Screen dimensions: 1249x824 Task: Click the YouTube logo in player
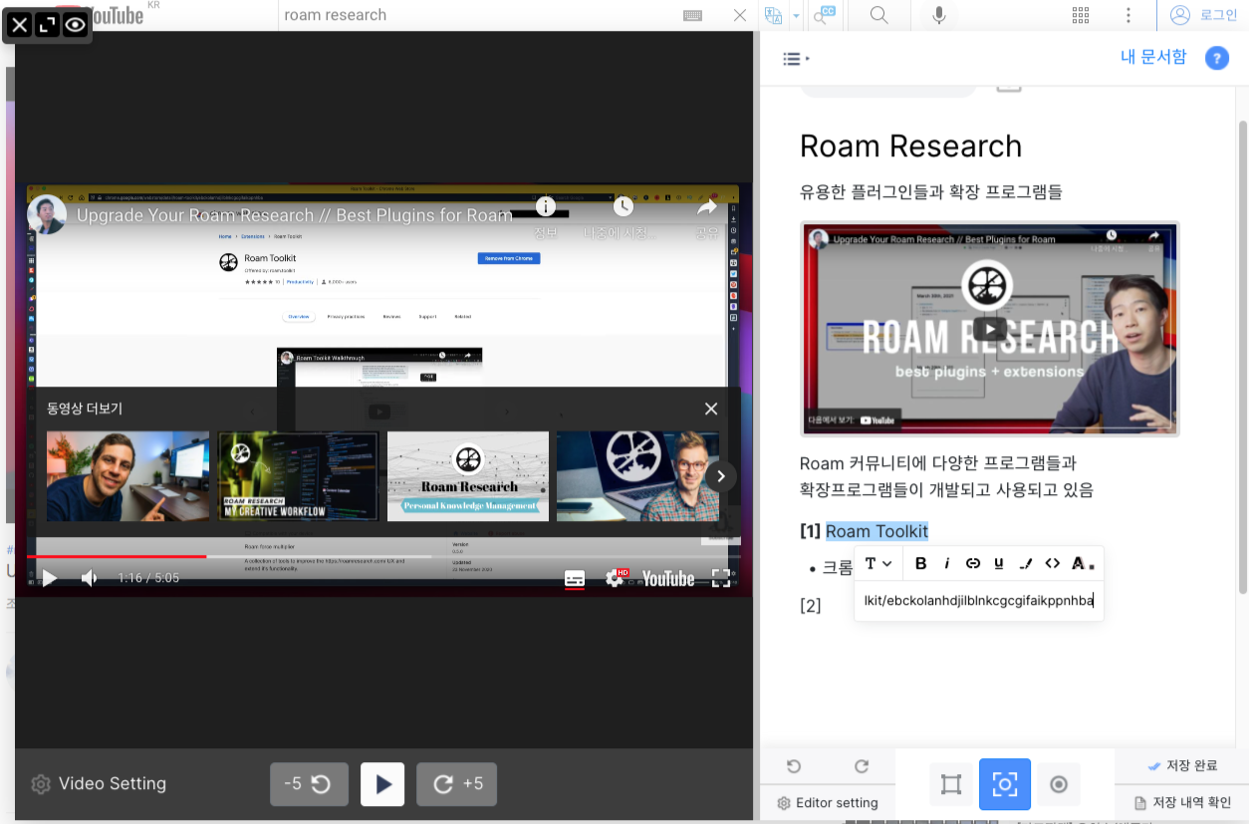coord(668,578)
